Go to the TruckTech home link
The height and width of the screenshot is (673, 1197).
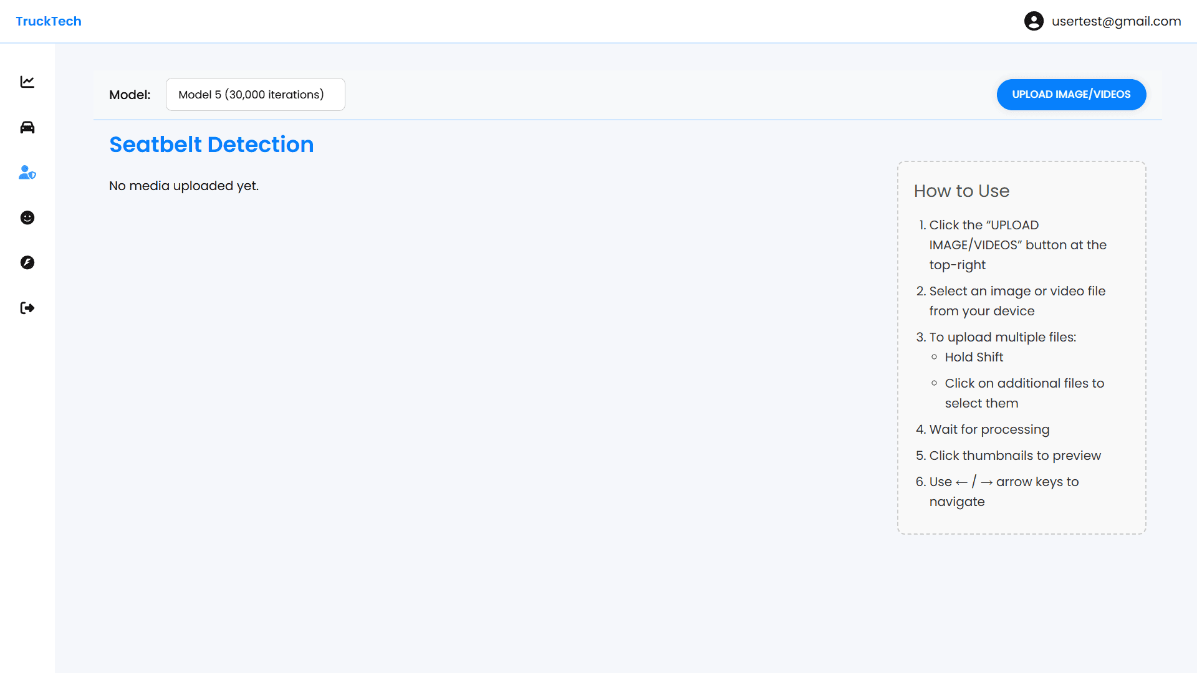click(49, 21)
